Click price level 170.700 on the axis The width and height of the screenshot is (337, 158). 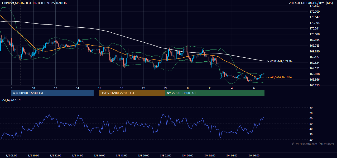point(315,12)
